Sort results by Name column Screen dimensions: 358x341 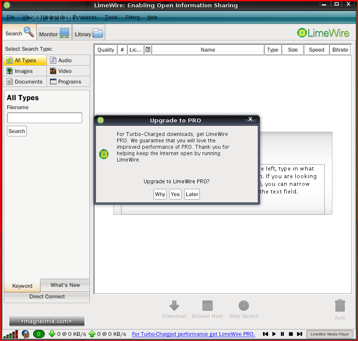click(208, 50)
